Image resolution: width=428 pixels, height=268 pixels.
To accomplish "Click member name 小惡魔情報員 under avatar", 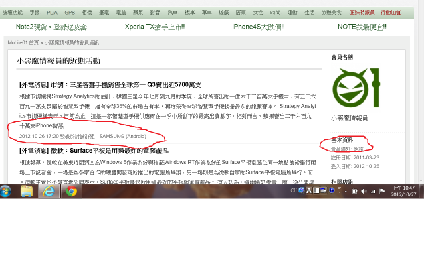I will 349,118.
